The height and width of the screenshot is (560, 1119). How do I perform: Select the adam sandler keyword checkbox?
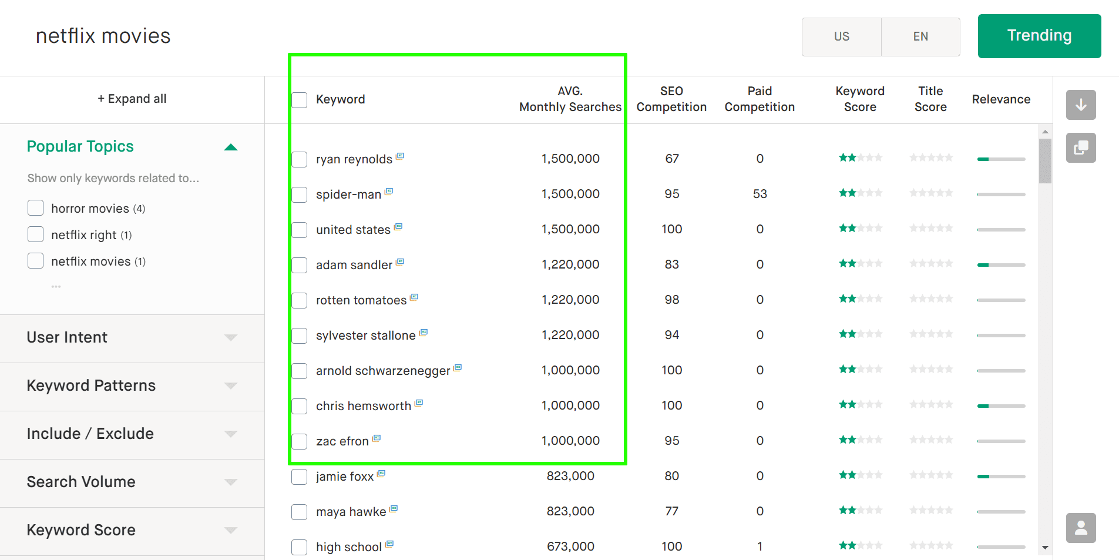299,265
